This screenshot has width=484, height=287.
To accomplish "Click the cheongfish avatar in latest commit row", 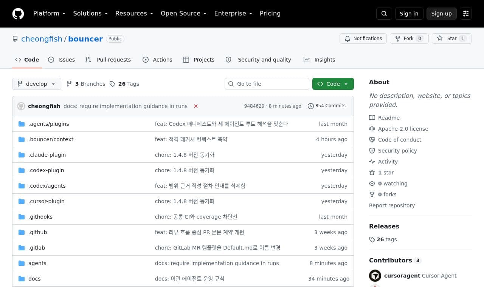I will point(21,106).
